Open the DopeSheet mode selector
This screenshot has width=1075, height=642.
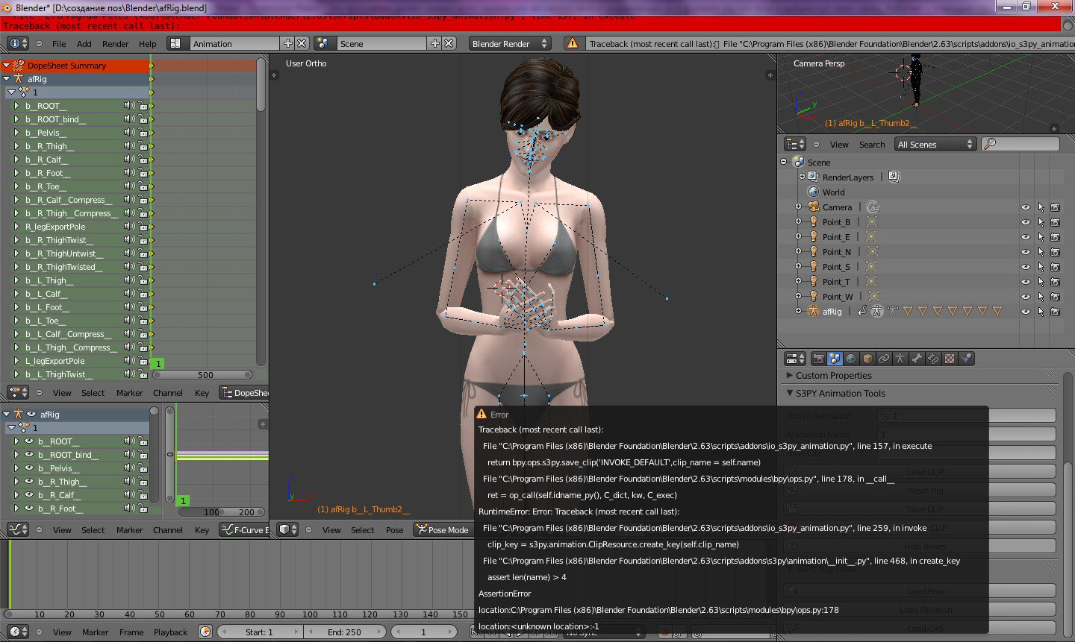(244, 392)
